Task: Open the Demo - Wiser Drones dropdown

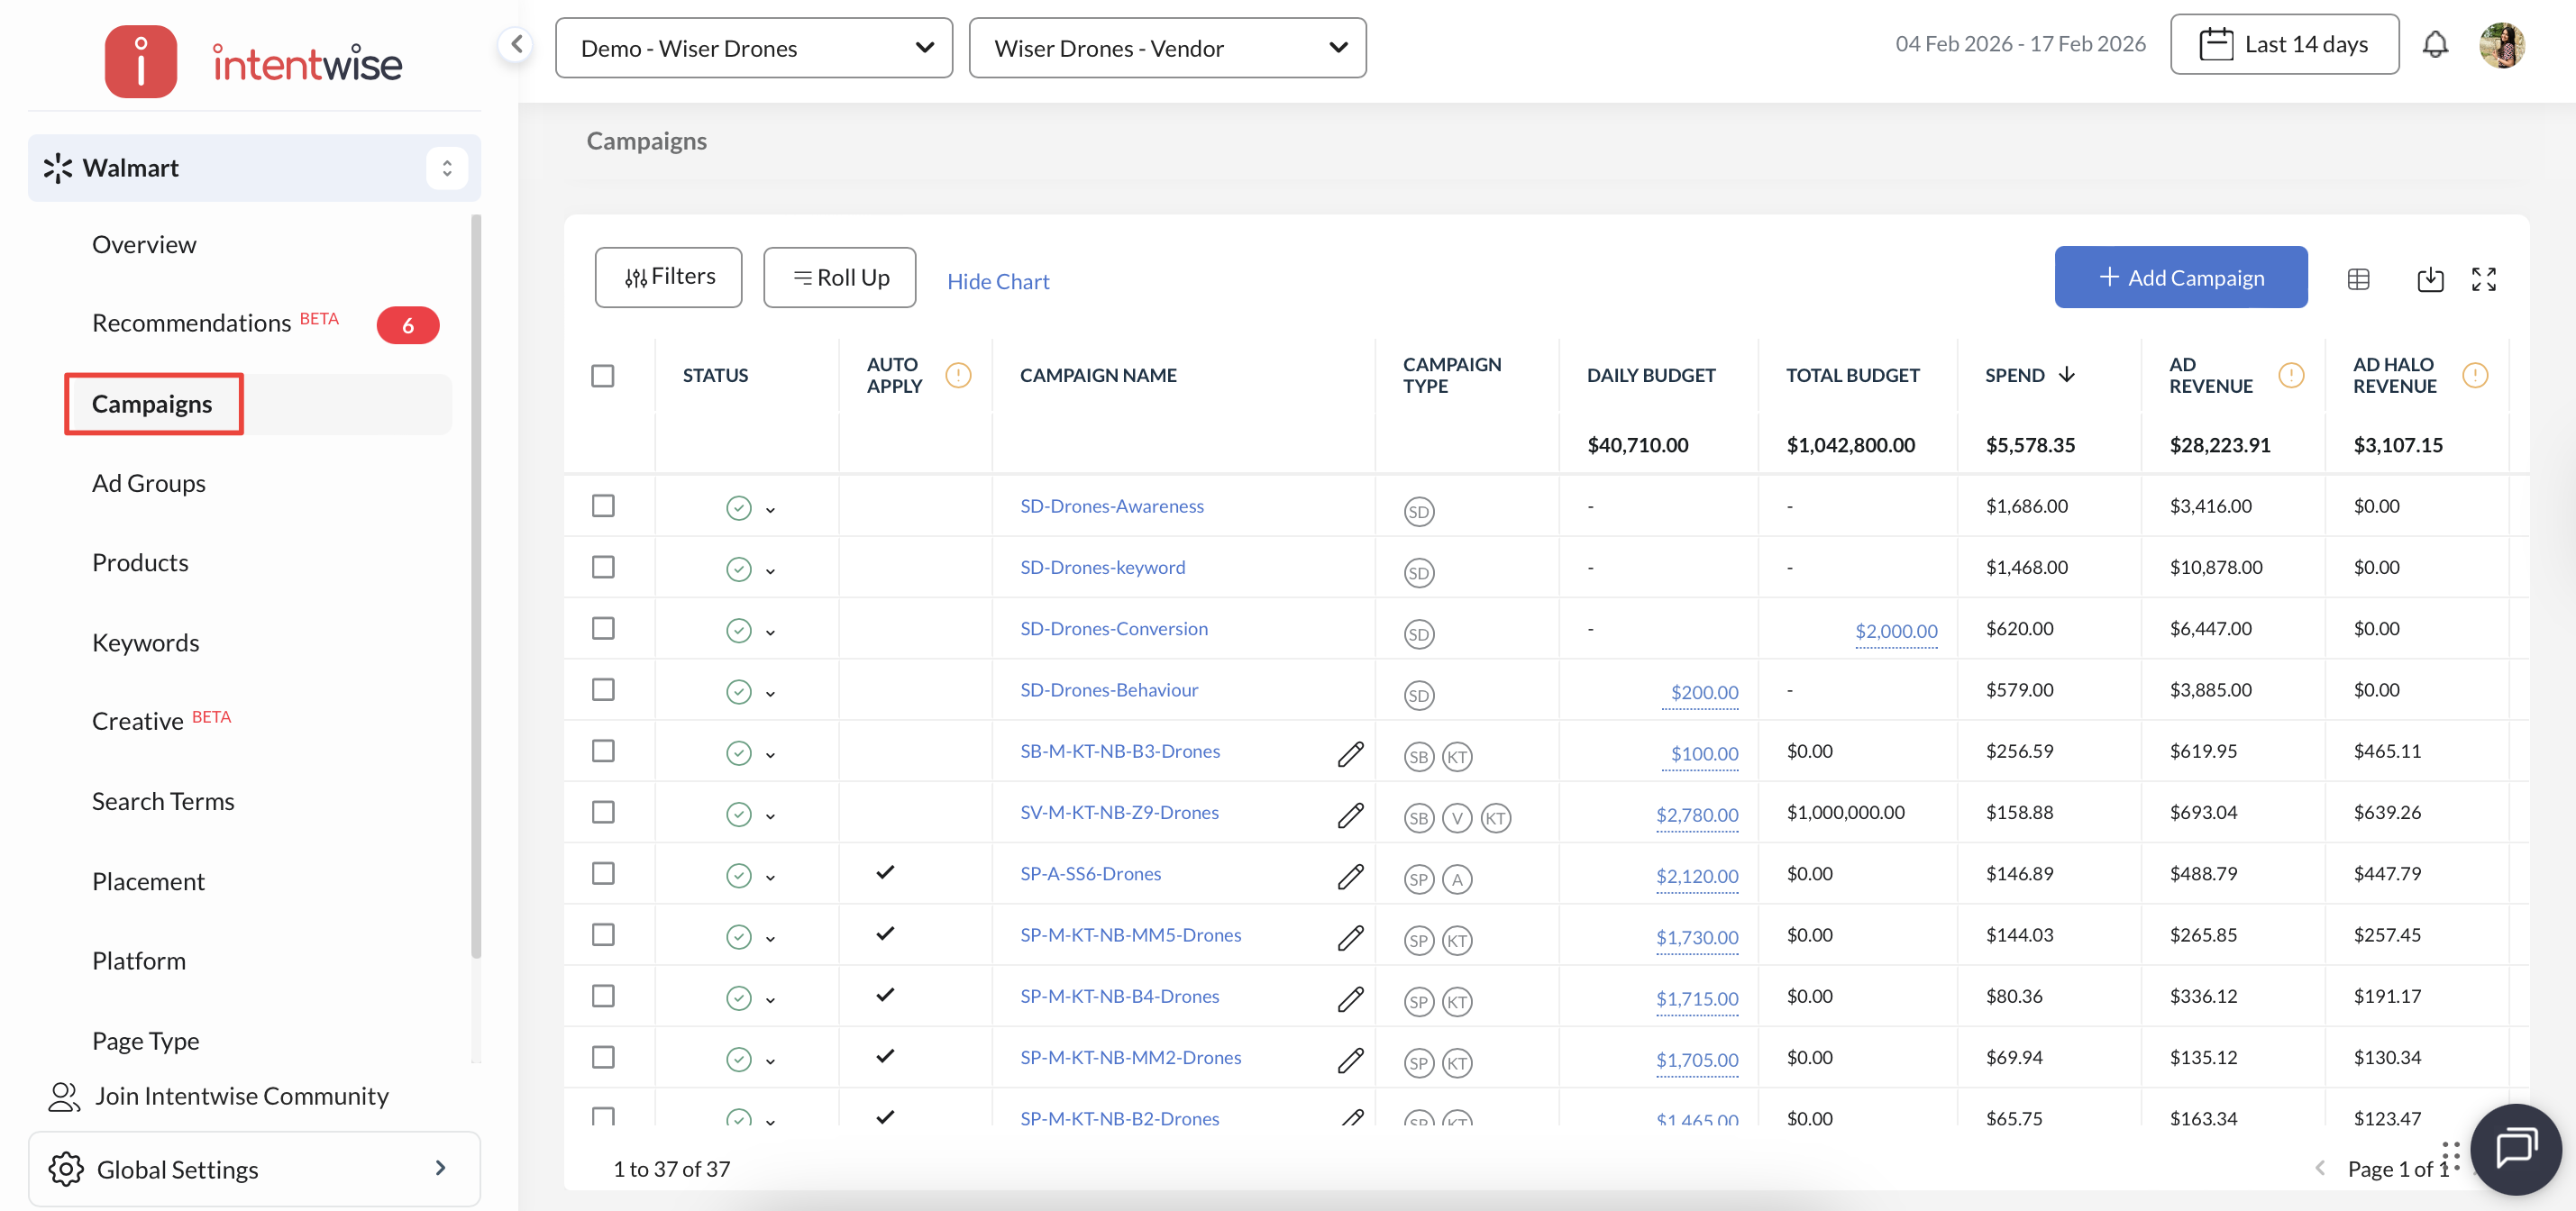Action: 754,48
